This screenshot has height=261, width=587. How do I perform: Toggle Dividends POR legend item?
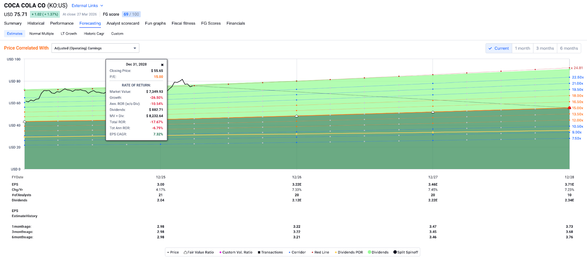coord(349,252)
